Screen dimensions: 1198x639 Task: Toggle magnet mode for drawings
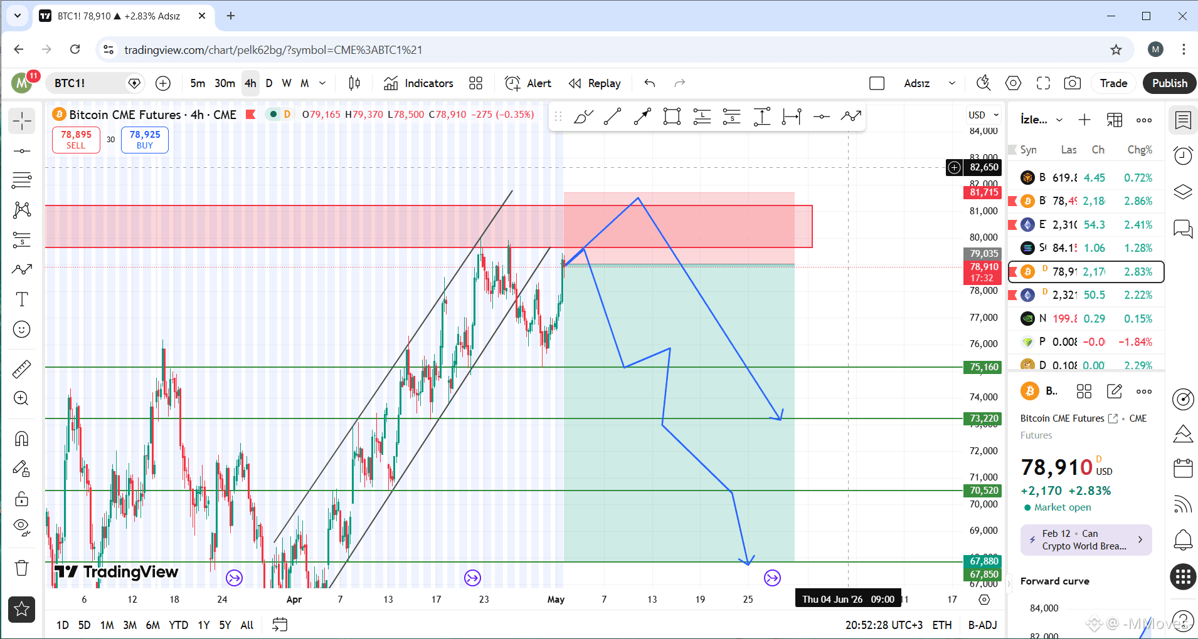tap(22, 439)
